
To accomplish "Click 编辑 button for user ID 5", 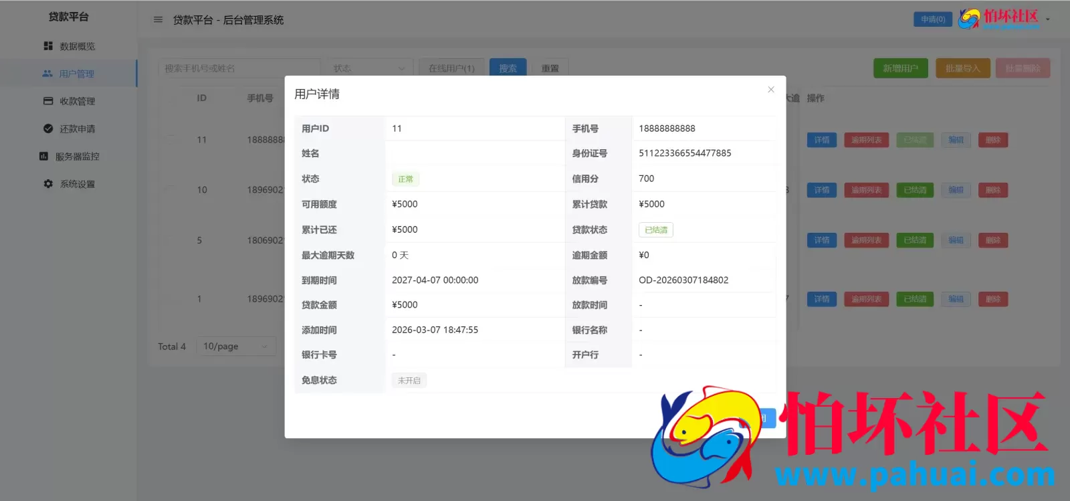I will coord(956,240).
